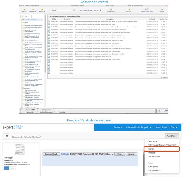Collapse the 'instrucciones técnicas' tree folder
Image resolution: width=184 pixels, height=177 pixels.
[23, 40]
